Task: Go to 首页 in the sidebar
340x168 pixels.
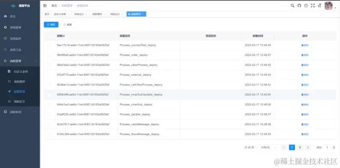Action: tap(20, 17)
